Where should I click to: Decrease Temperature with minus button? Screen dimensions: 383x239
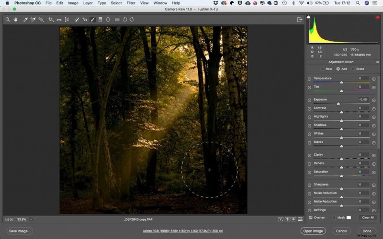pyautogui.click(x=309, y=79)
